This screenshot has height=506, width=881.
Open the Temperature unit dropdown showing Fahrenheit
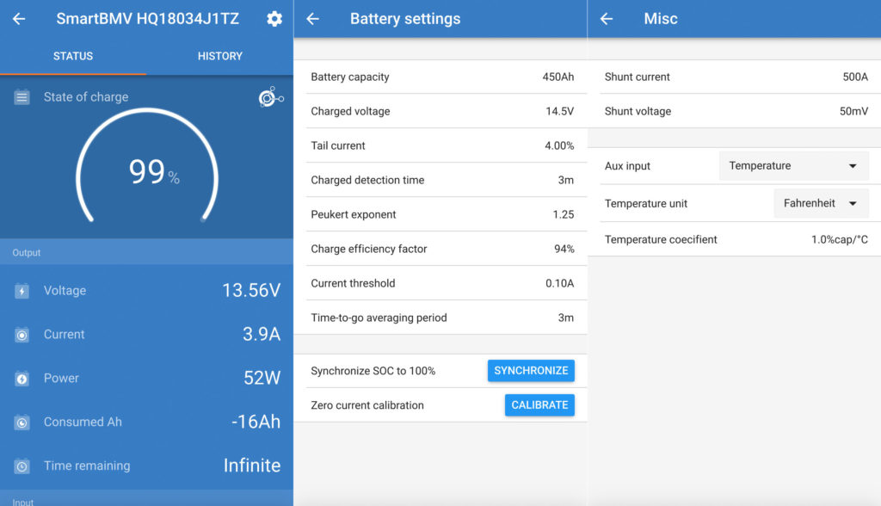click(x=821, y=203)
